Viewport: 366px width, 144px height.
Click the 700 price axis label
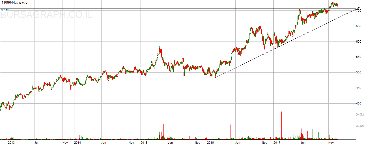359,11
